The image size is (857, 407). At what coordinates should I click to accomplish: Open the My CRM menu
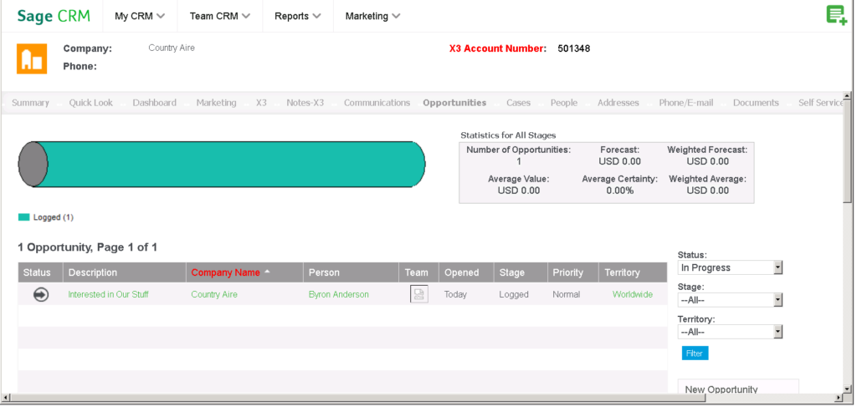[x=140, y=17]
